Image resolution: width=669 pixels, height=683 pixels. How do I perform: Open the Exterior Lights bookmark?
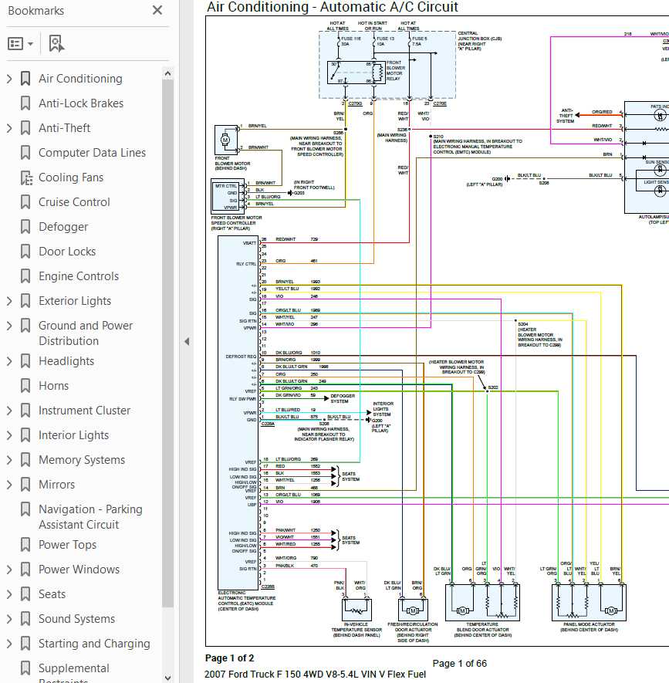pyautogui.click(x=75, y=301)
